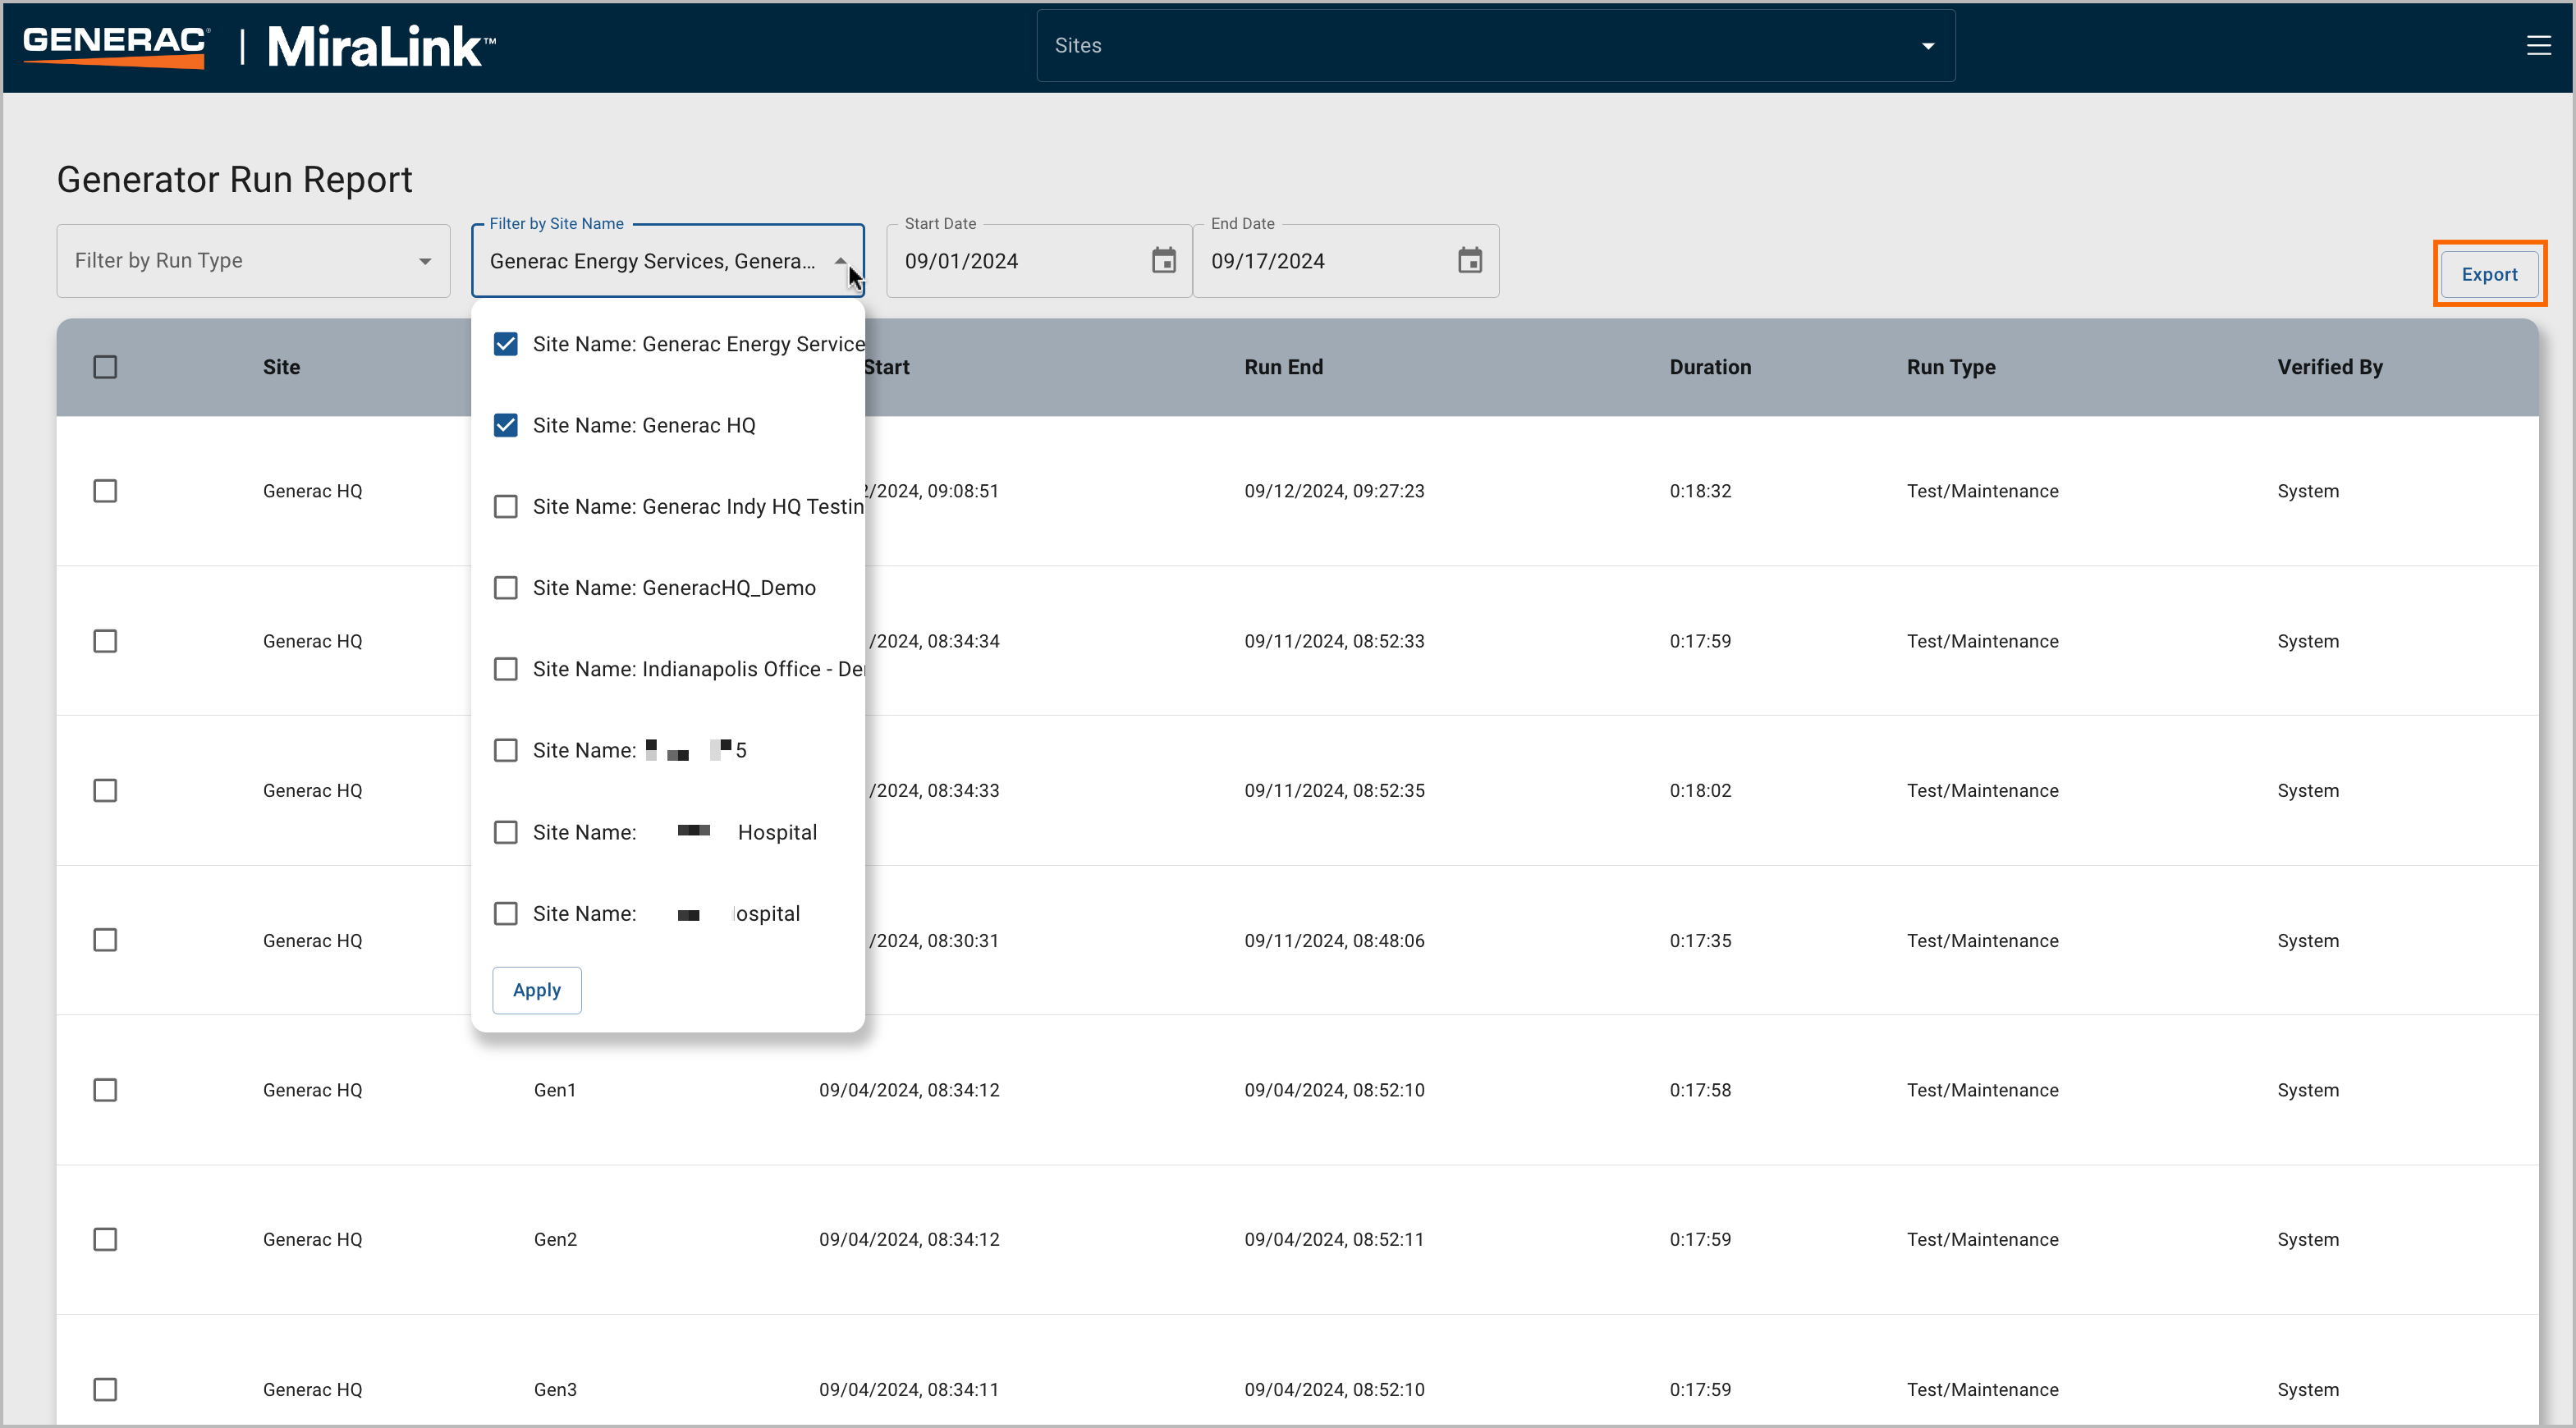Select the Gen1 row checkbox

tap(105, 1090)
